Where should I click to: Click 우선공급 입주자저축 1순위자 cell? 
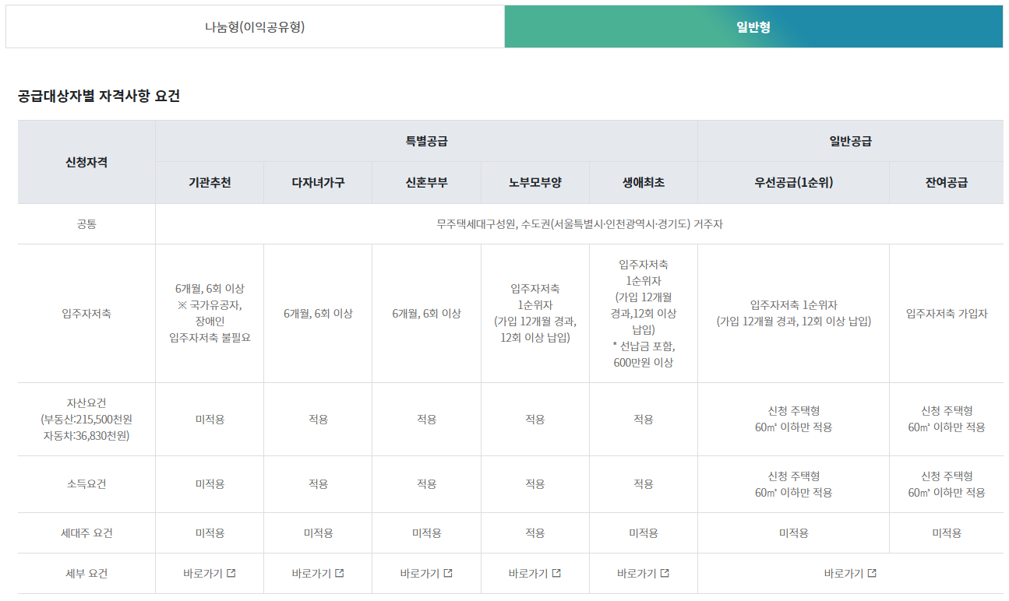793,314
